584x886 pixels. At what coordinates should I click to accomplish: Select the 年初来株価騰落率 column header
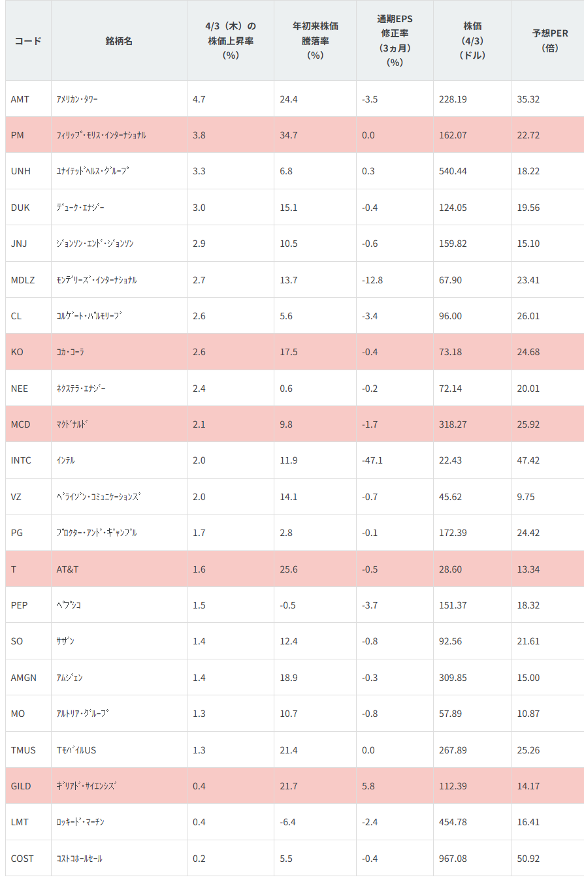(315, 40)
